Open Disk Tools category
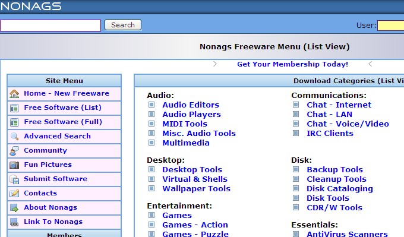This screenshot has height=237, width=404. point(328,198)
